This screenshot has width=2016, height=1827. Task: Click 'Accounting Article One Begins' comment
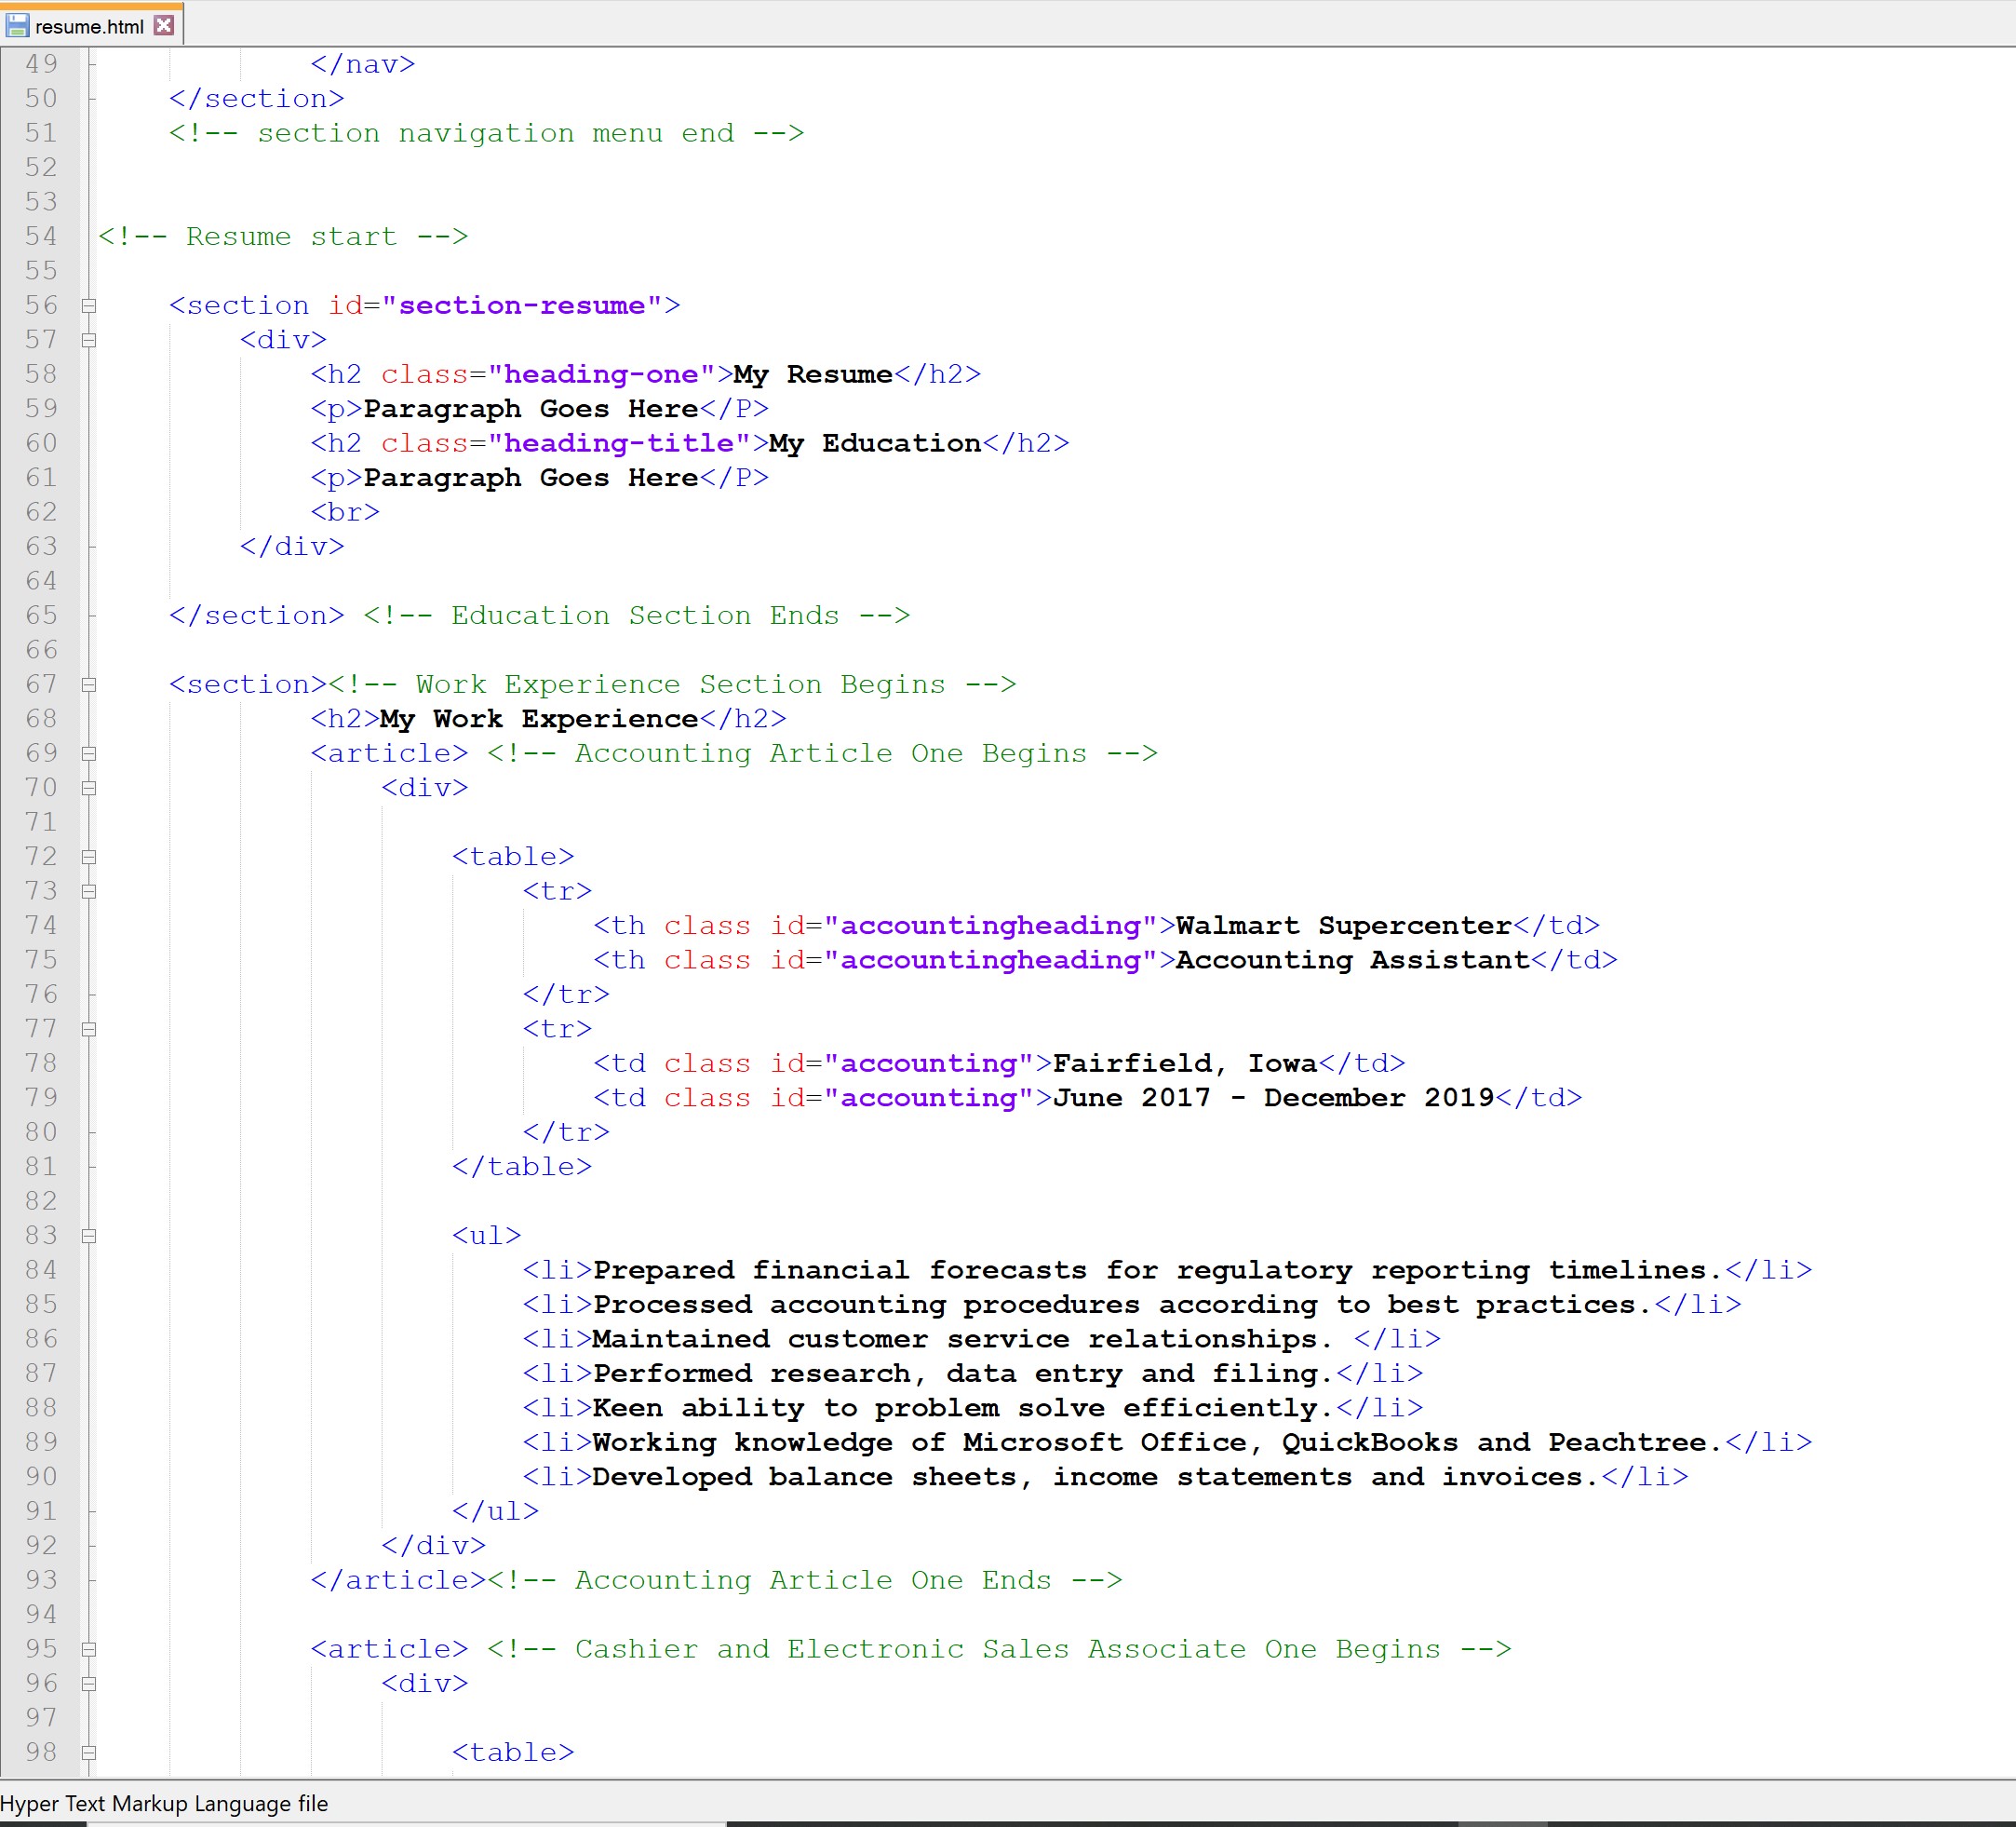click(831, 753)
